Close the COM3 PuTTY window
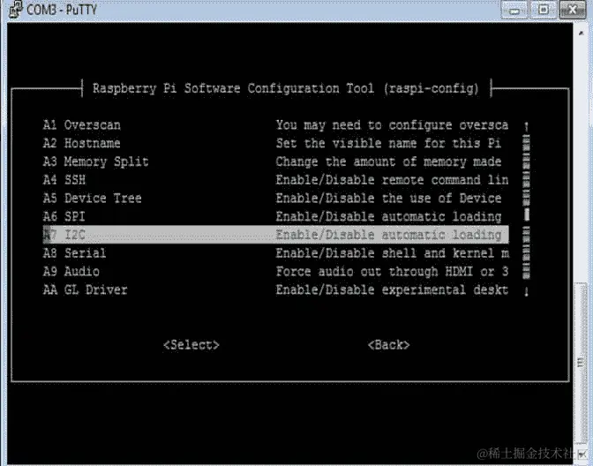Viewport: 593px width, 466px height. pos(572,10)
